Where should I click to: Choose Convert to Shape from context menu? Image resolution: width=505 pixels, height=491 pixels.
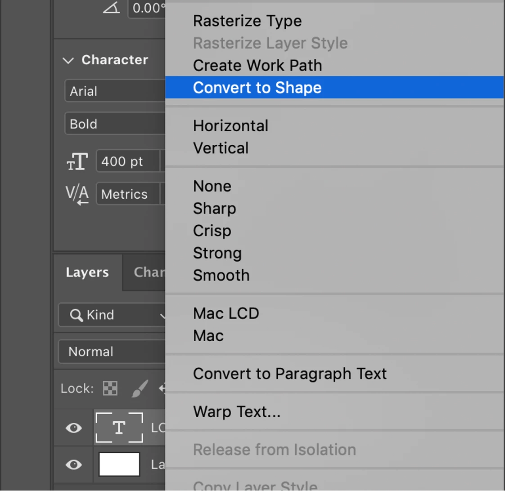257,88
